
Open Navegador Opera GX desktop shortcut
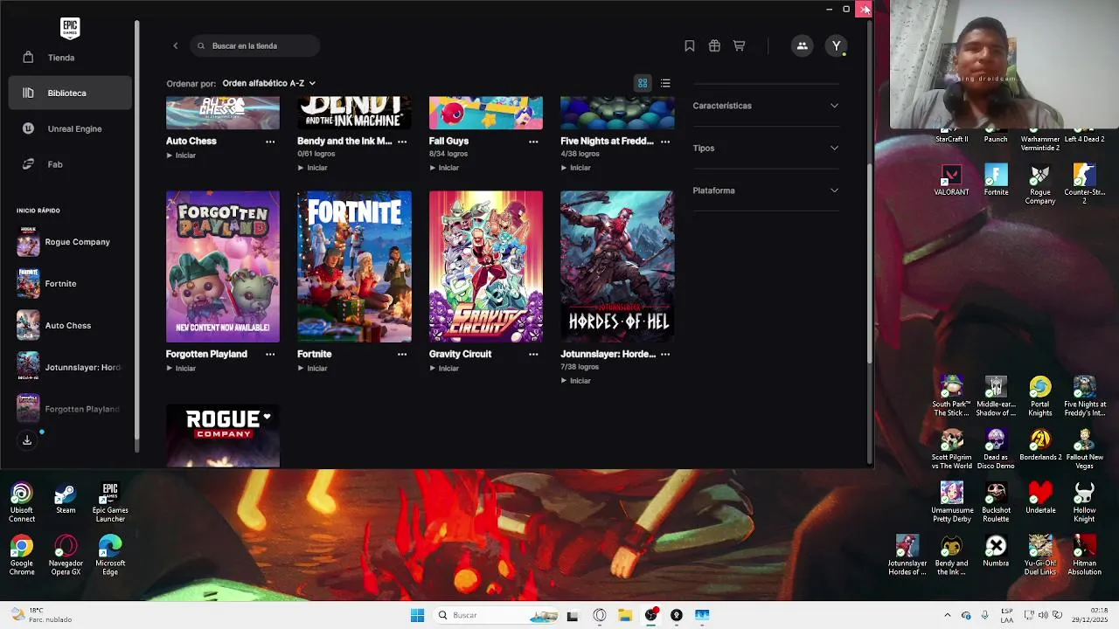pyautogui.click(x=66, y=556)
